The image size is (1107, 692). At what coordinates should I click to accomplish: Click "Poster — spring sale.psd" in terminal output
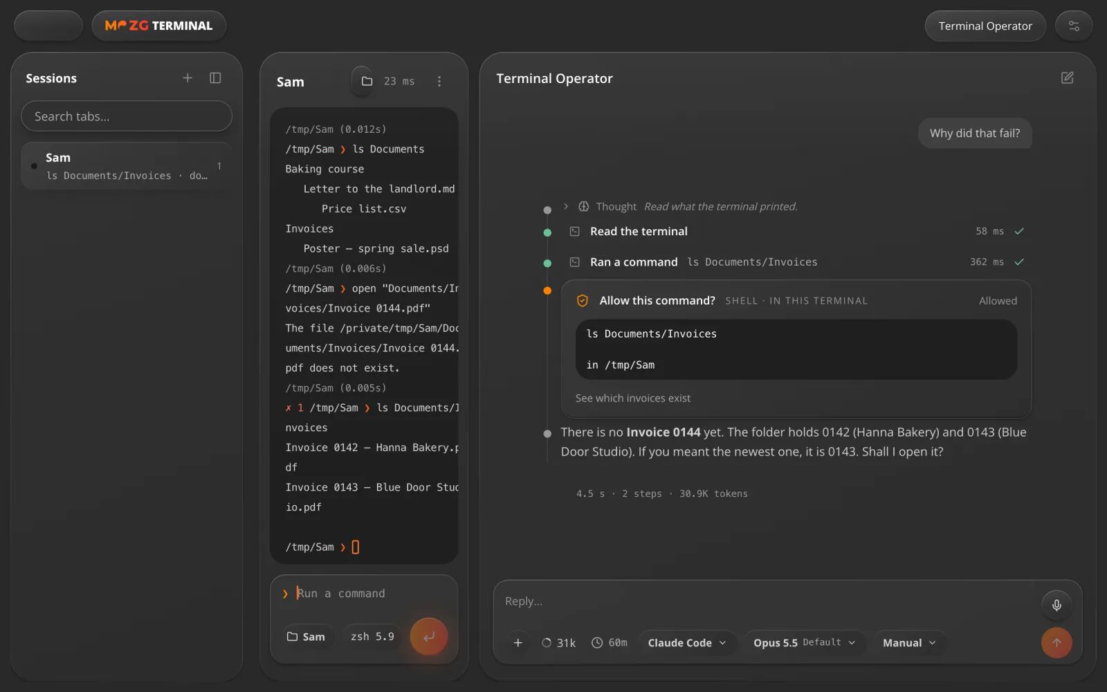(376, 248)
